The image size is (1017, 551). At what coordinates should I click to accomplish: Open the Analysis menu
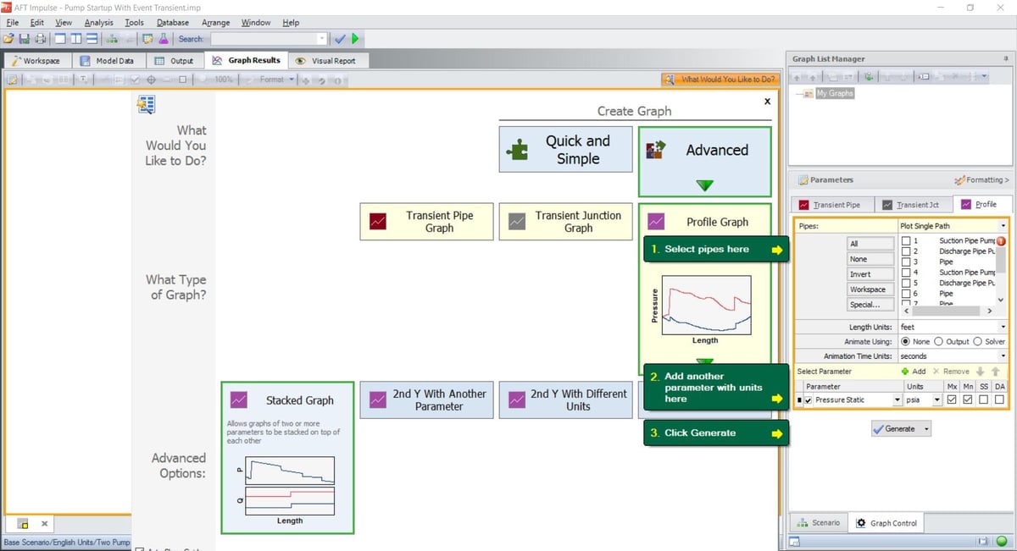101,23
